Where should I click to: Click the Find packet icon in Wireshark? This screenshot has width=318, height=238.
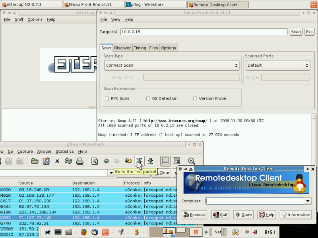(95, 161)
